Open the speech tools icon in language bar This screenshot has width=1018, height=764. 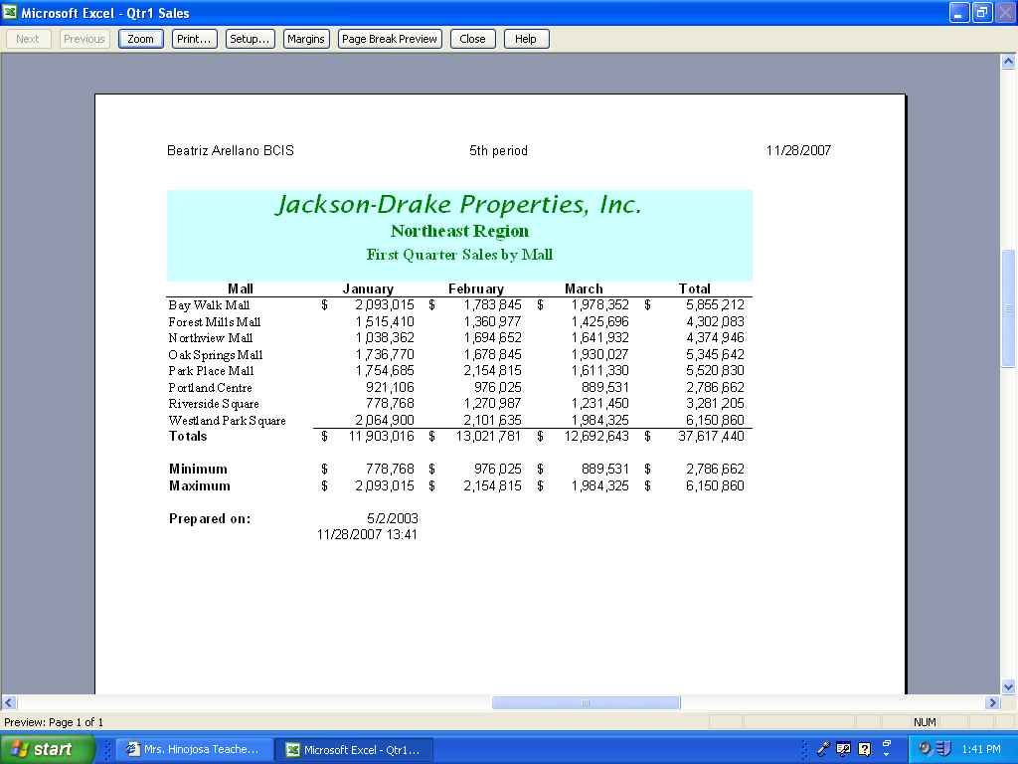(843, 749)
